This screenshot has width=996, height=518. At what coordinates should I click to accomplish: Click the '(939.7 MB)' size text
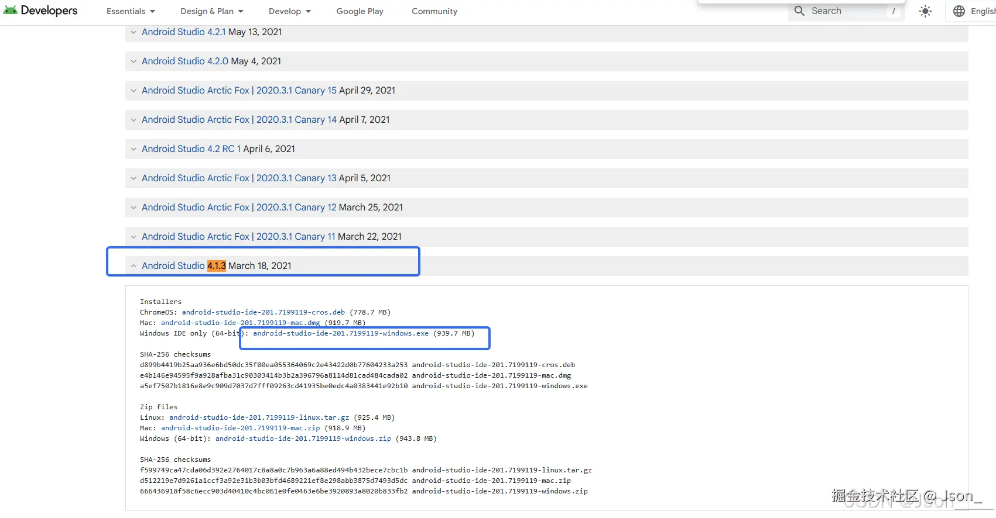coord(454,333)
